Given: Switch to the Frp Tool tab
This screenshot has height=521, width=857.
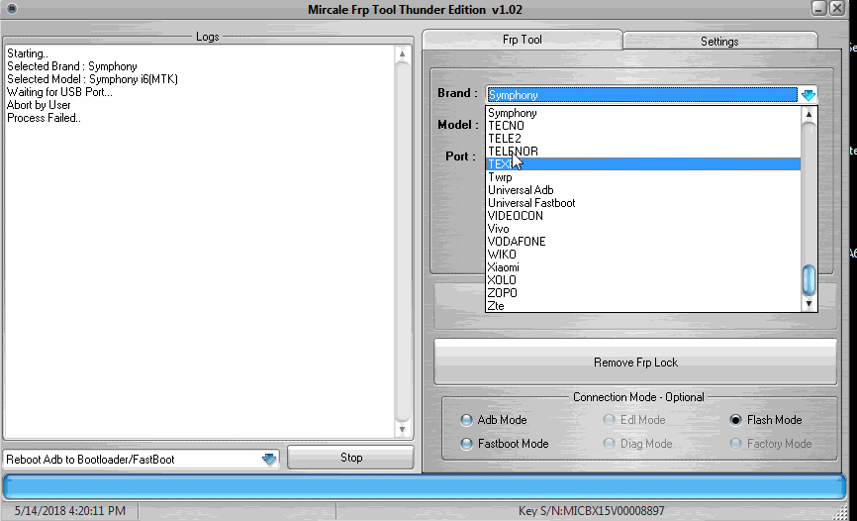Looking at the screenshot, I should click(x=522, y=40).
